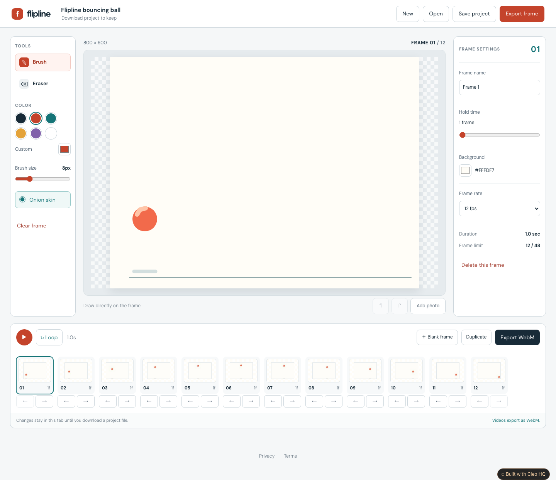Click Delete this frame
556x480 pixels.
click(483, 265)
